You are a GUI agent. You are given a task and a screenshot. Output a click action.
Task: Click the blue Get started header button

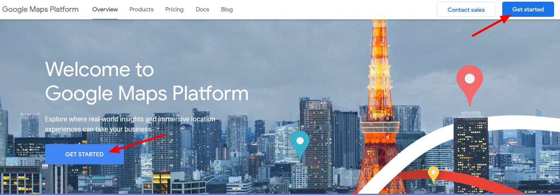tap(528, 9)
